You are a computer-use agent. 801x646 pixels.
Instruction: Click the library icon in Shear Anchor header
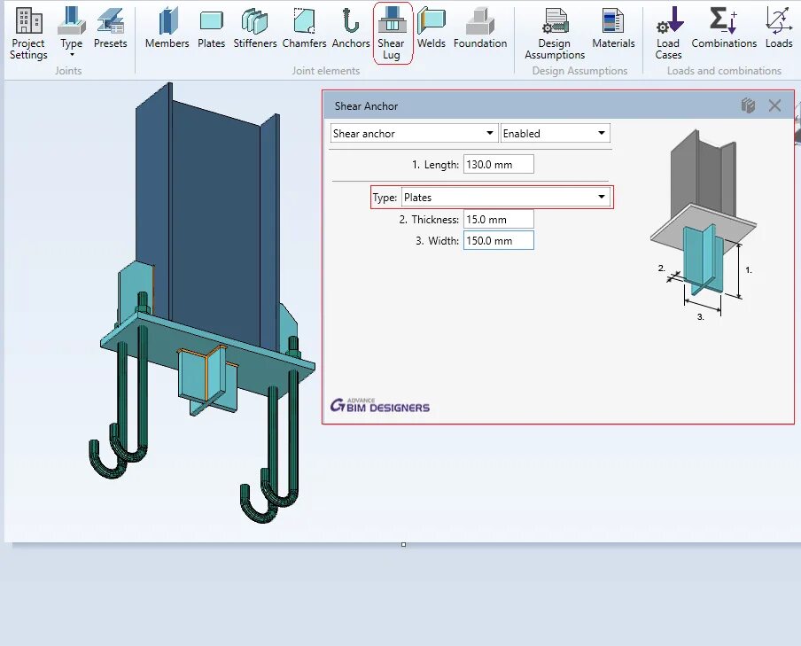tap(748, 105)
